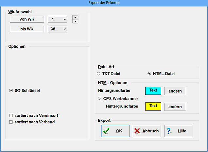The height and width of the screenshot is (152, 208).
Task: Click the up arrow of the WK spinner
Action: (x=75, y=17)
